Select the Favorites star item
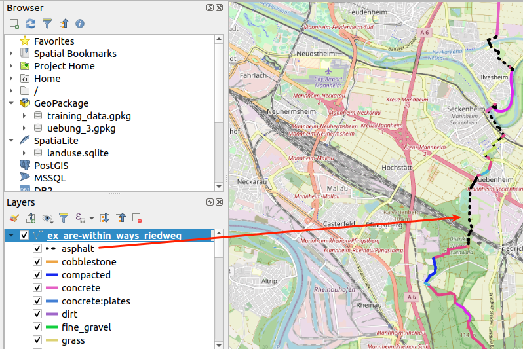The image size is (523, 349). tap(25, 41)
